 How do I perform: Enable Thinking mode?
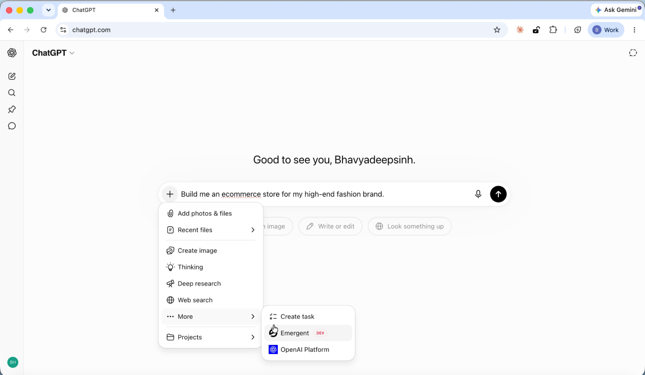211,267
